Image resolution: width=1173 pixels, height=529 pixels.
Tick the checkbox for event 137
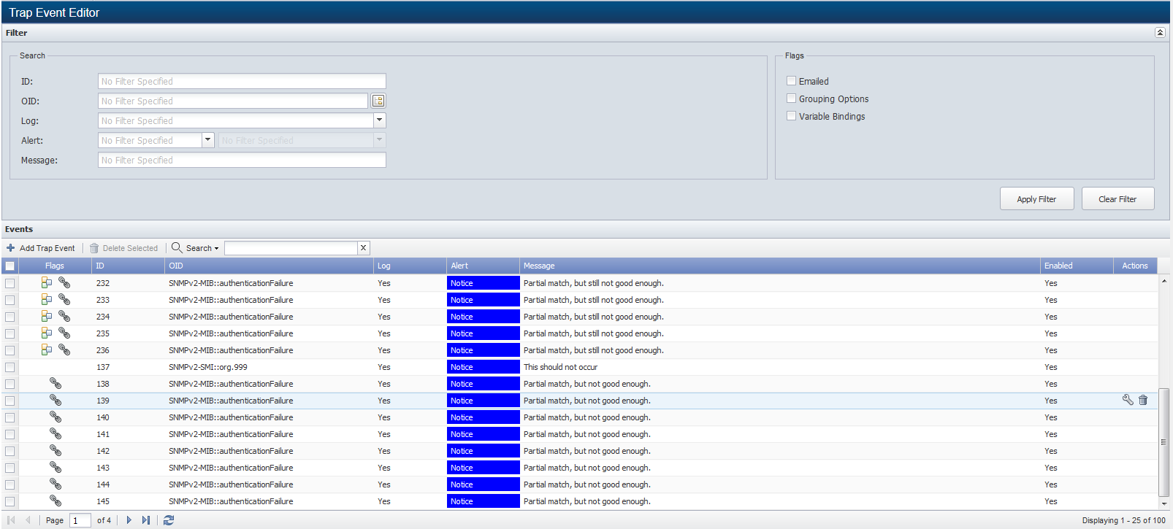[10, 367]
